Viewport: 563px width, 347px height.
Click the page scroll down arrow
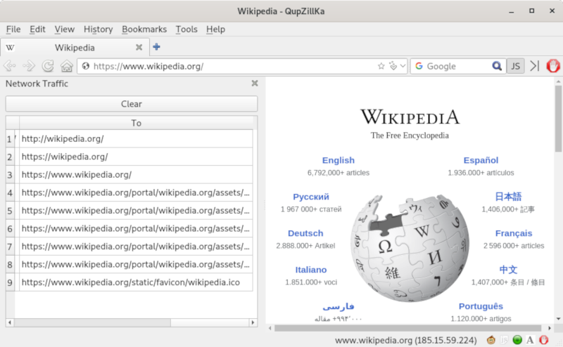558,319
